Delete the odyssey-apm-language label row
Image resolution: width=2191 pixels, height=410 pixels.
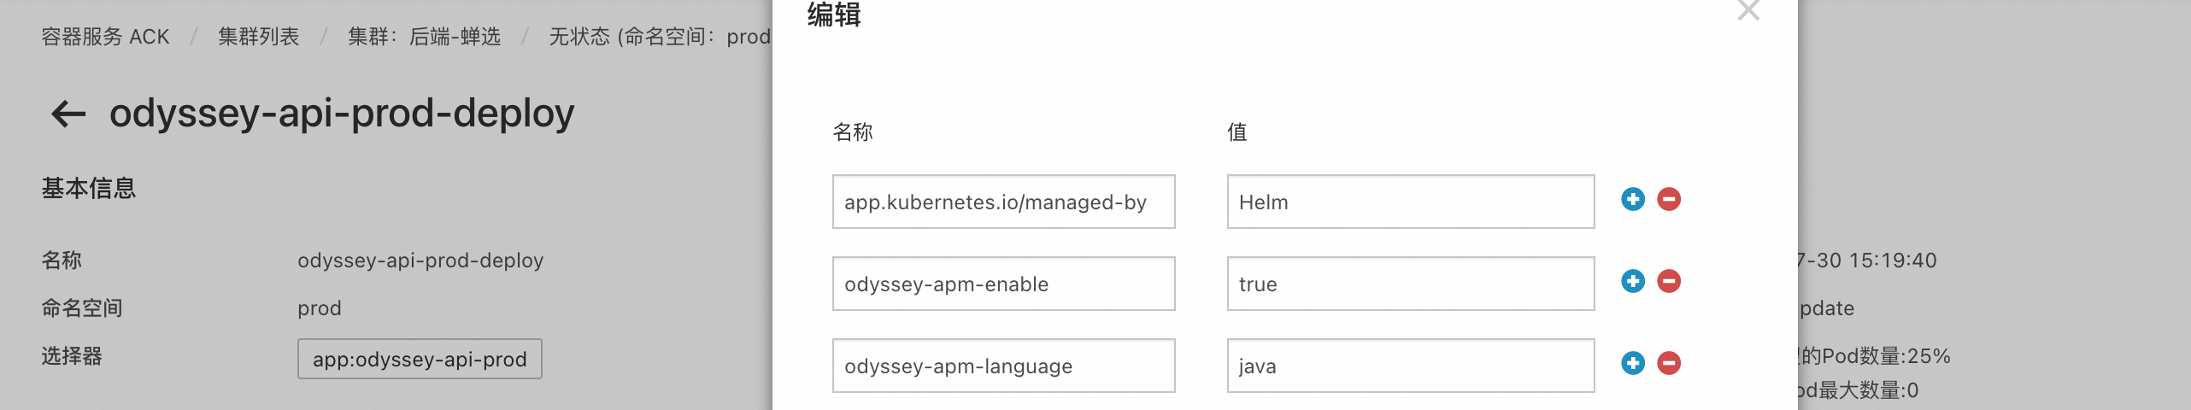1669,363
